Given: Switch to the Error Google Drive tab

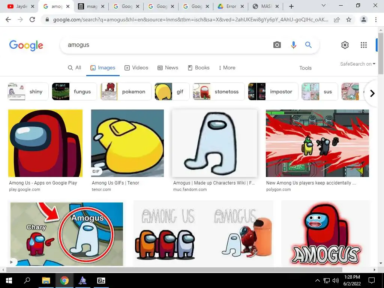Looking at the screenshot, I should click(x=231, y=6).
